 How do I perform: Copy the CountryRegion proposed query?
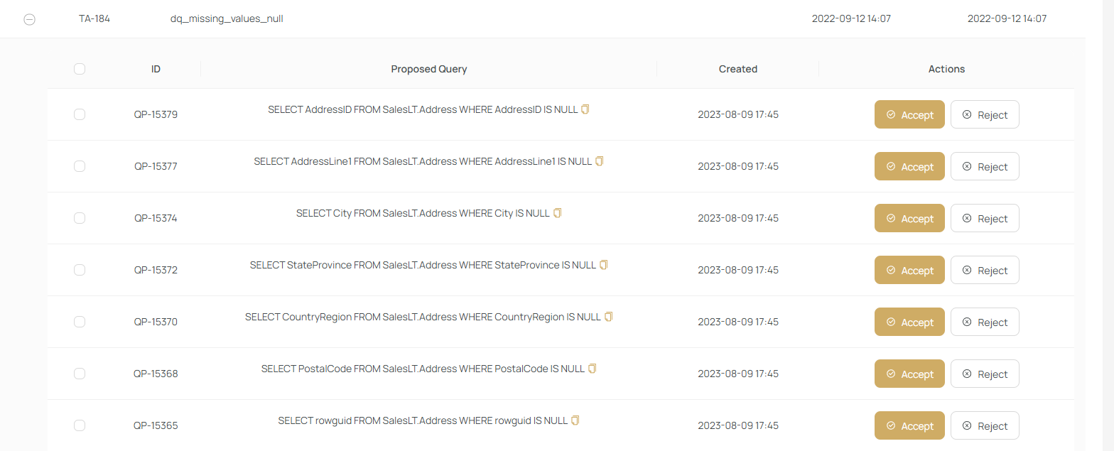[608, 317]
